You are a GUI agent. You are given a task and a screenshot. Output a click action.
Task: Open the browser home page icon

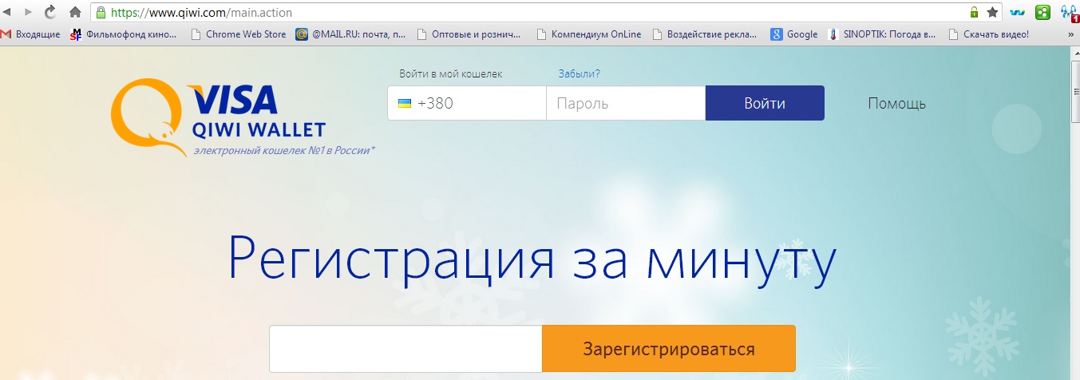[75, 12]
